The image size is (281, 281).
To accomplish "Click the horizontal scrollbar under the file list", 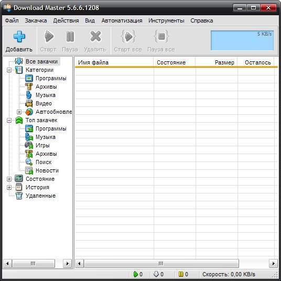I will click(176, 263).
